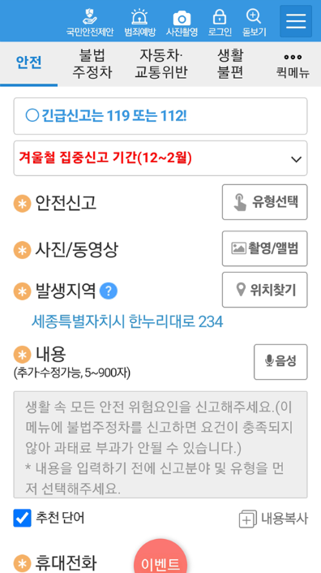
Task: Switch to the 자동차·교통위반 tab
Action: (160, 64)
